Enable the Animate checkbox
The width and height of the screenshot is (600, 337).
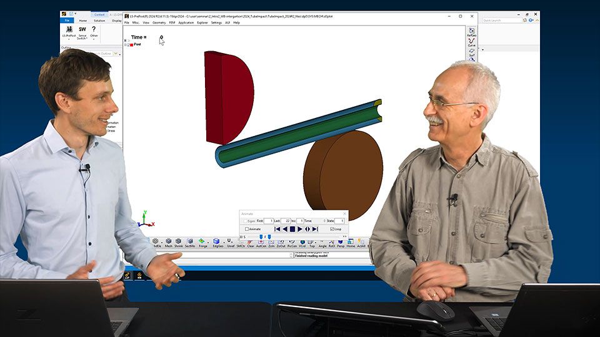(x=247, y=229)
